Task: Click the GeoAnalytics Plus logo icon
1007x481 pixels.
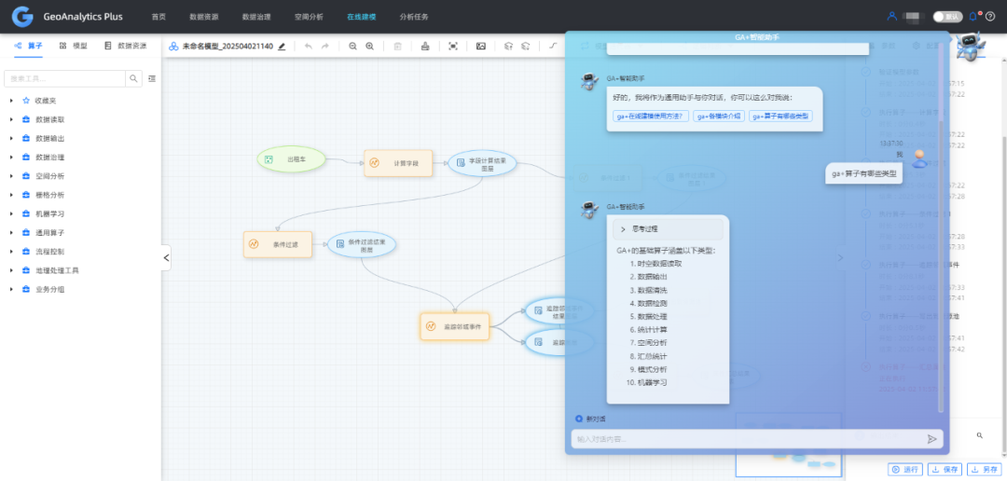Action: (x=21, y=16)
